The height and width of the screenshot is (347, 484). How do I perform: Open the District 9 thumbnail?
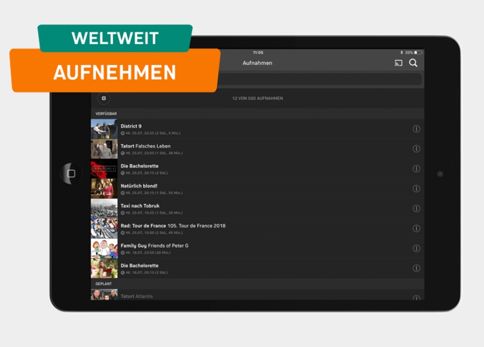104,129
